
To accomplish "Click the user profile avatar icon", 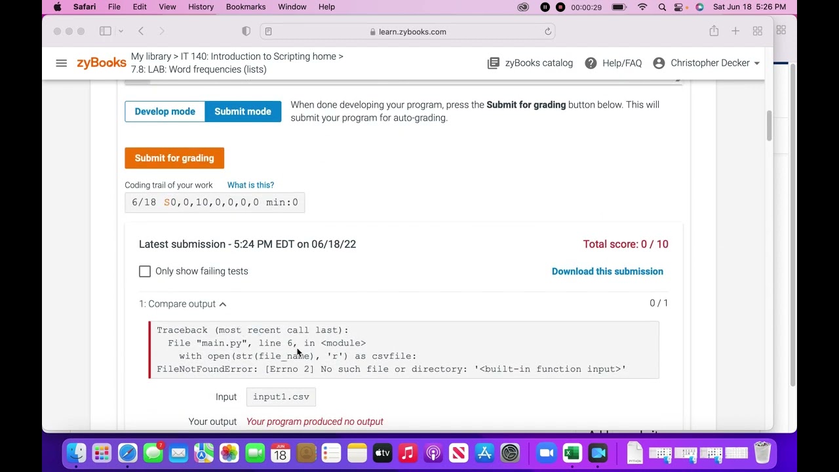I will (x=659, y=63).
